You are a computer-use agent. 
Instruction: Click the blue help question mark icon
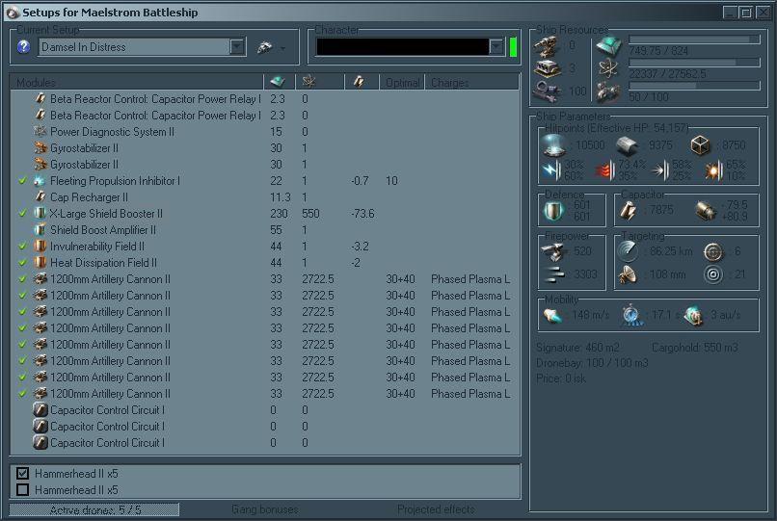point(23,47)
